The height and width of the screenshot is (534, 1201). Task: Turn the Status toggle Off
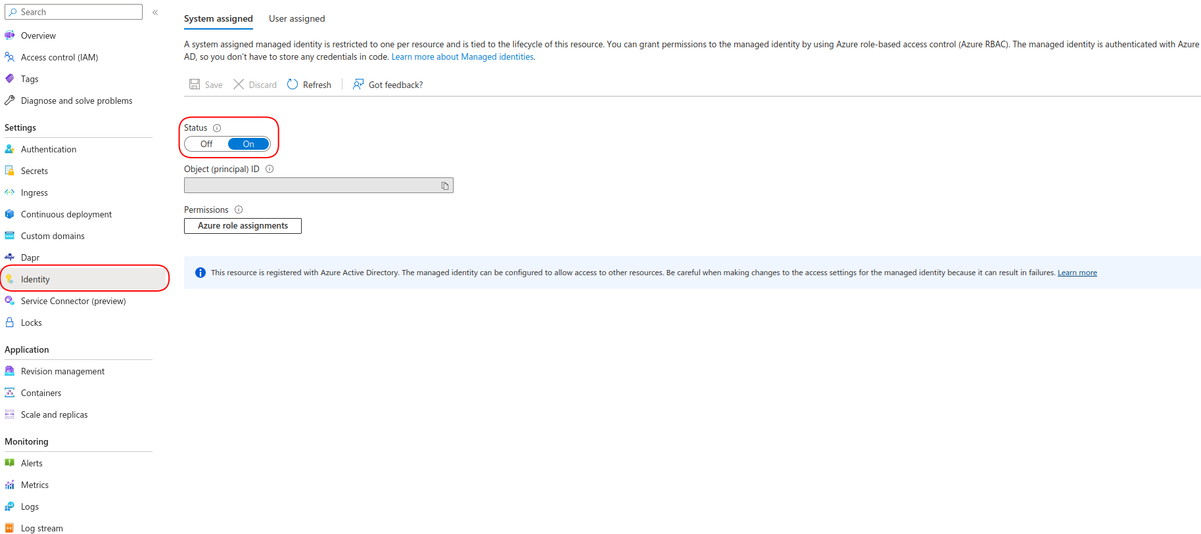click(x=206, y=144)
